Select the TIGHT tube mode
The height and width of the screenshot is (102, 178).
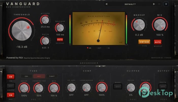point(52,76)
